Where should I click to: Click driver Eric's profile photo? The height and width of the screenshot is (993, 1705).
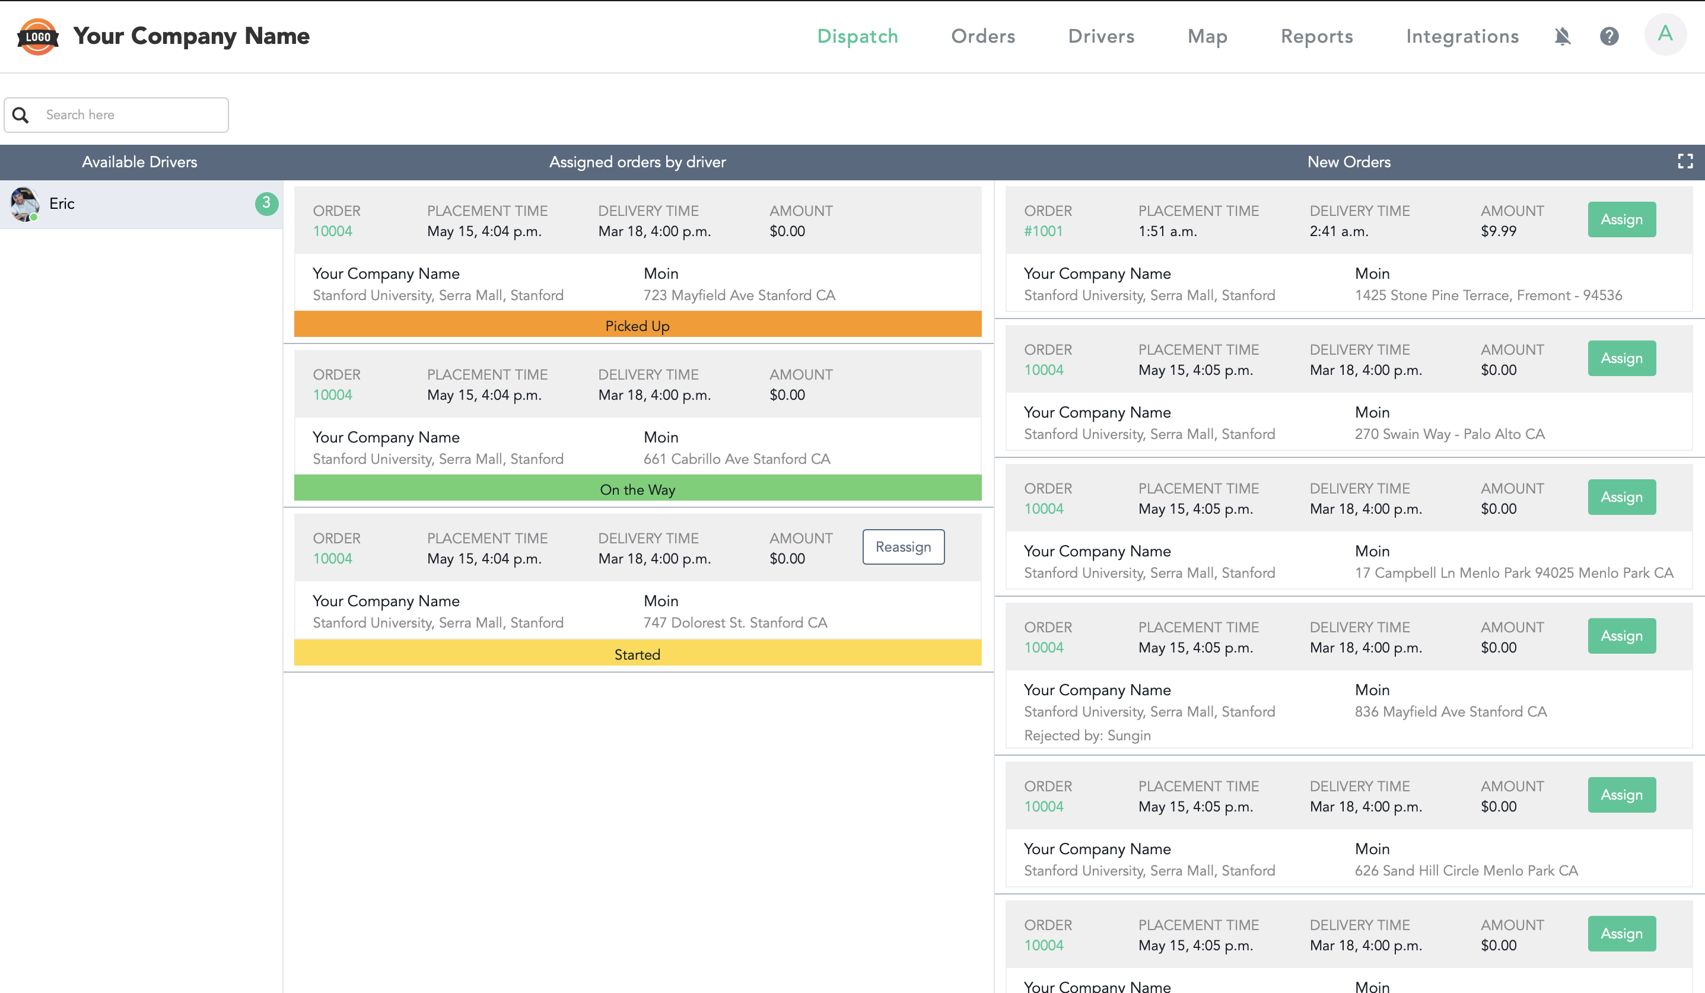(24, 203)
